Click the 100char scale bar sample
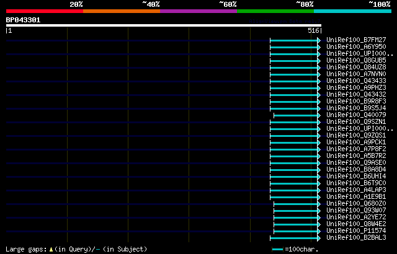Image resolution: width=397 pixels, height=254 pixels. tap(277, 250)
